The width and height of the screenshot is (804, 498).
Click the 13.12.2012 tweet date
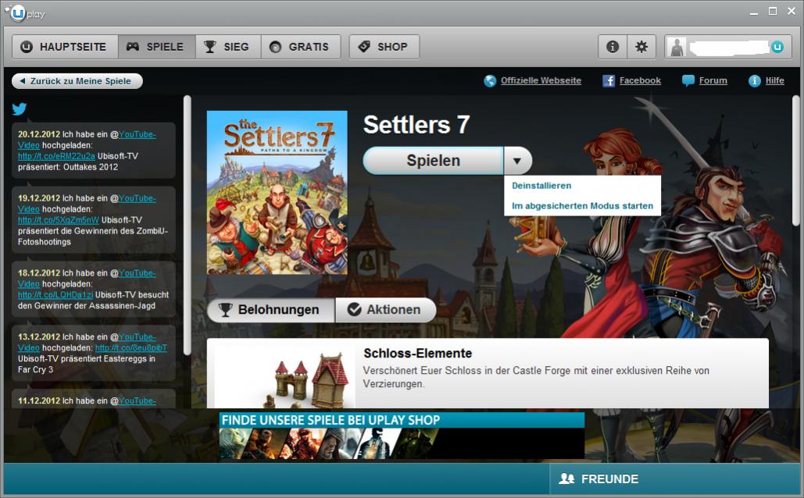[39, 336]
